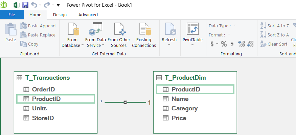Viewport: 296px width, 135px height.
Task: Select Price column in T_ProductDim
Action: [x=195, y=118]
